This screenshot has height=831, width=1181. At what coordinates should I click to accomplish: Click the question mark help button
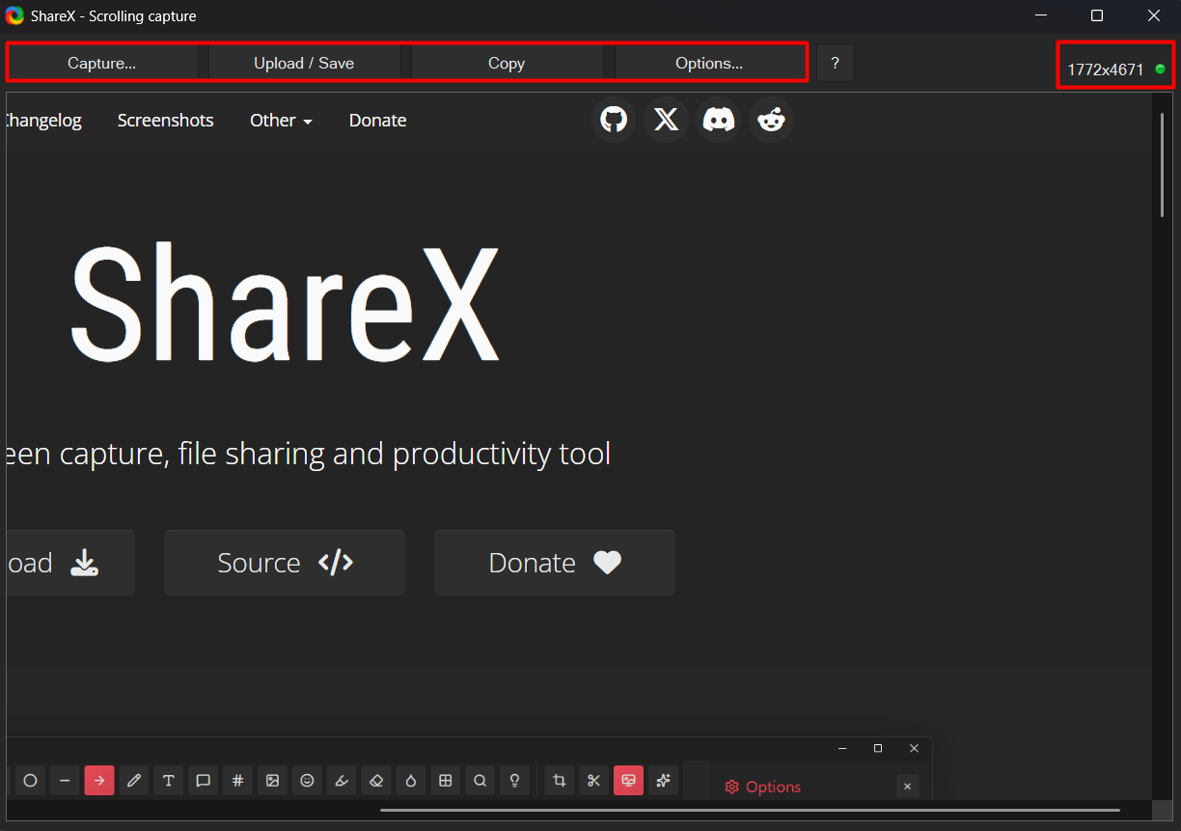click(x=836, y=63)
